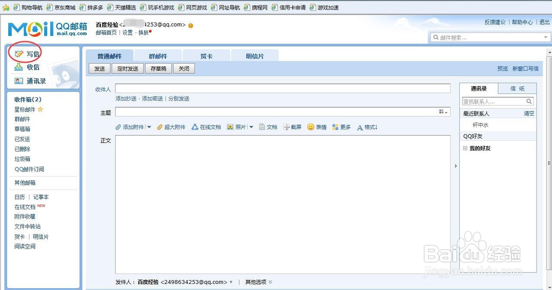Expand 其他选项 options
This screenshot has width=552, height=290.
pyautogui.click(x=258, y=282)
